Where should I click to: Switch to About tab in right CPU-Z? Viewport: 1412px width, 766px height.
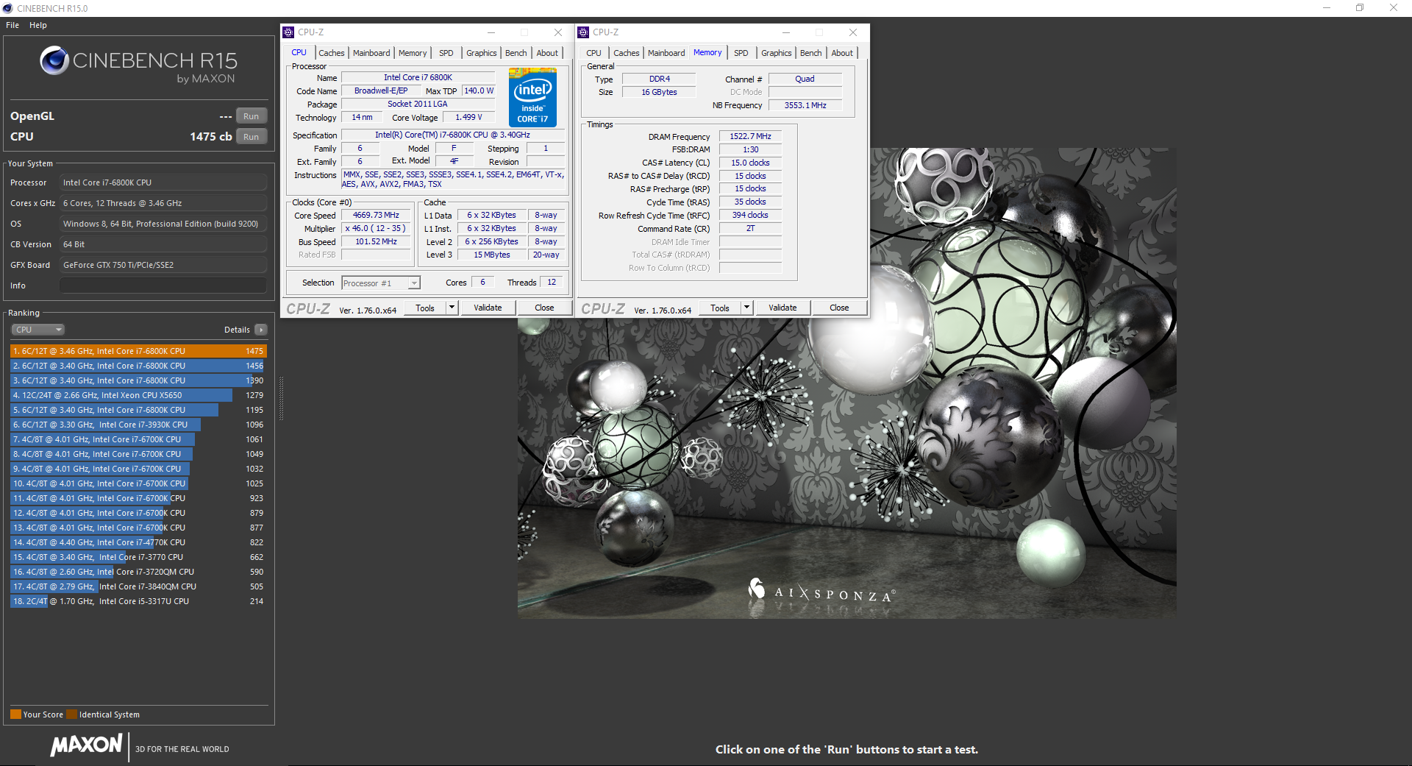click(842, 53)
